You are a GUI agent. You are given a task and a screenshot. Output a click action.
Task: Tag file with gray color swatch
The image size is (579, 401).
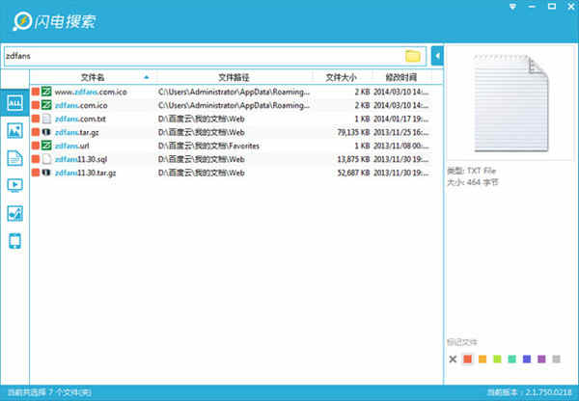click(556, 359)
